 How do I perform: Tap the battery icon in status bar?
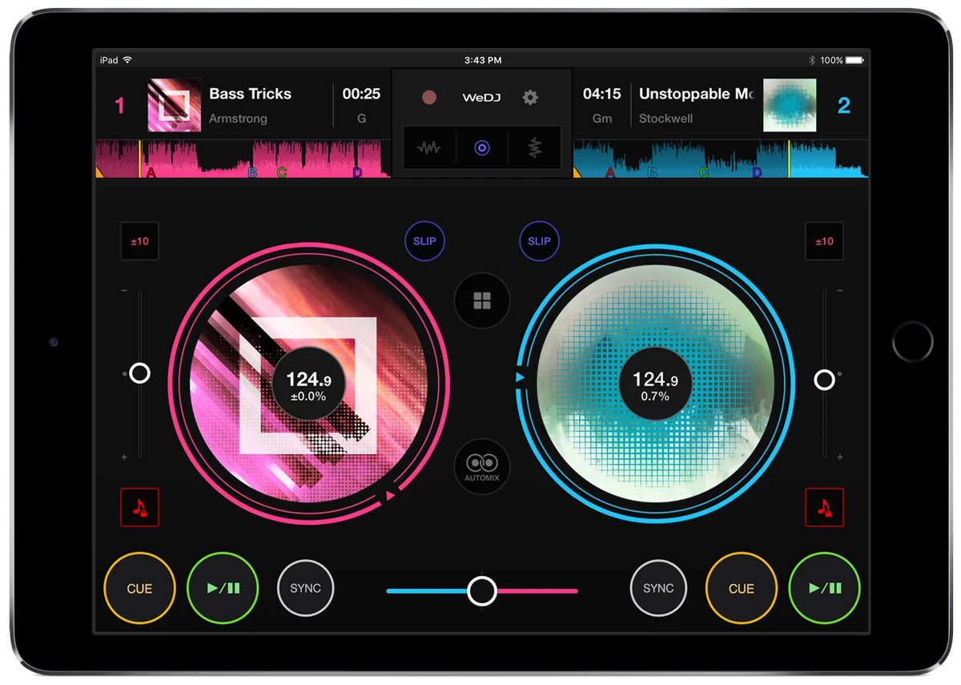[854, 60]
